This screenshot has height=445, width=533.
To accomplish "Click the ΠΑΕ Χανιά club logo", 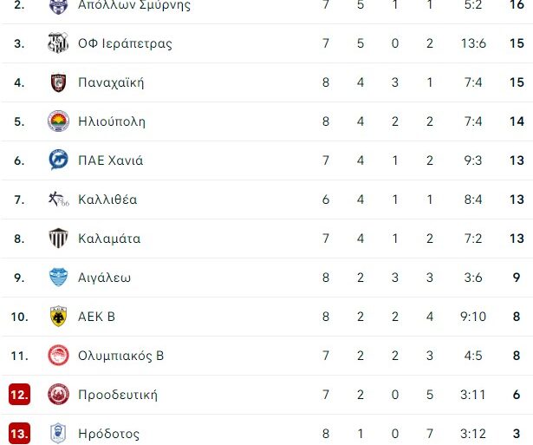I will (x=58, y=160).
